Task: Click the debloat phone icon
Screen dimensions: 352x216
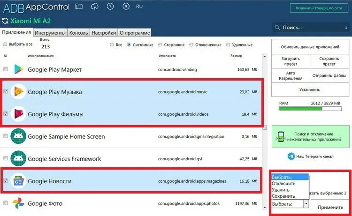Action: (x=281, y=136)
